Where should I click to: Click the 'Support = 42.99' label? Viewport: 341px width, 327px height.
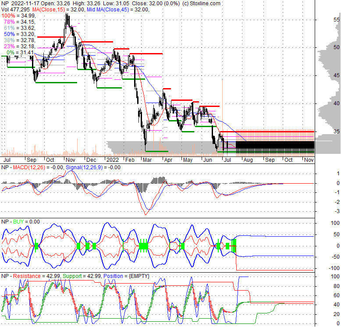tap(82, 276)
